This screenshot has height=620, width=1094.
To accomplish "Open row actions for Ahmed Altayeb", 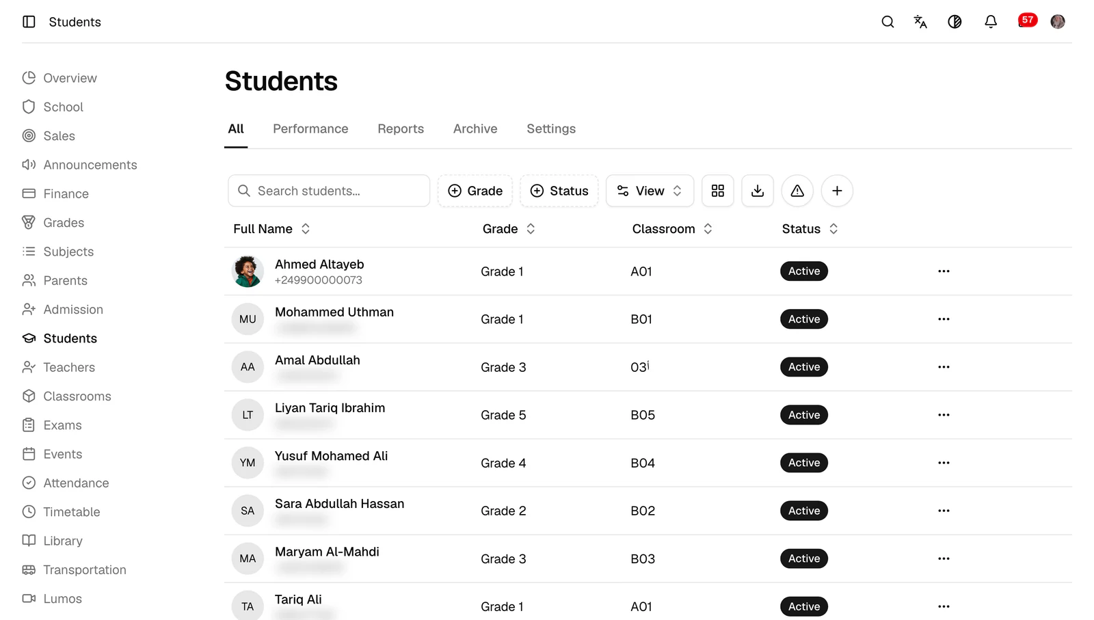I will pos(944,271).
